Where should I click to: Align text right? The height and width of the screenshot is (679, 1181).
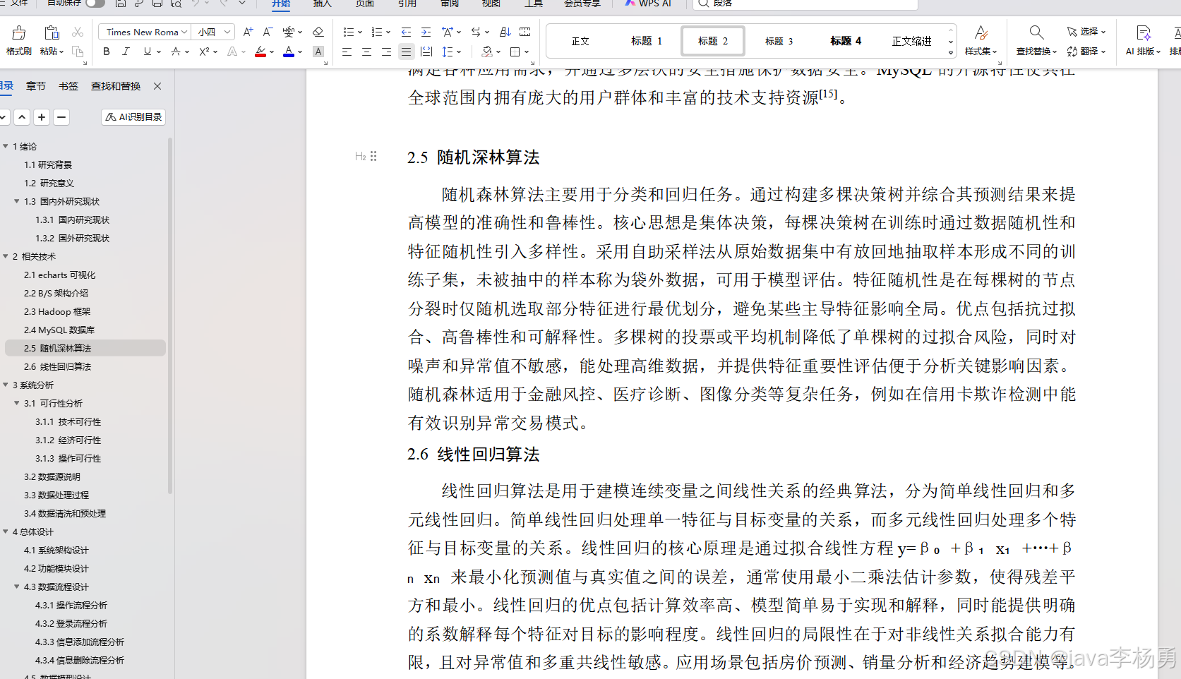tap(386, 52)
